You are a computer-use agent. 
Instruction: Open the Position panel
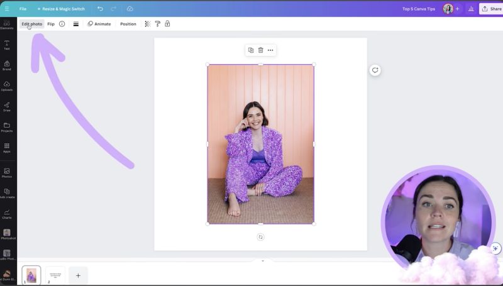[x=128, y=24]
